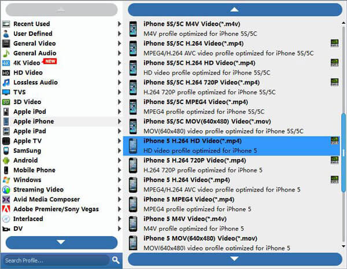The image size is (347, 269).
Task: Select iPhone 5 MOV(640x480) Video(*.mov)
Action: [232, 242]
